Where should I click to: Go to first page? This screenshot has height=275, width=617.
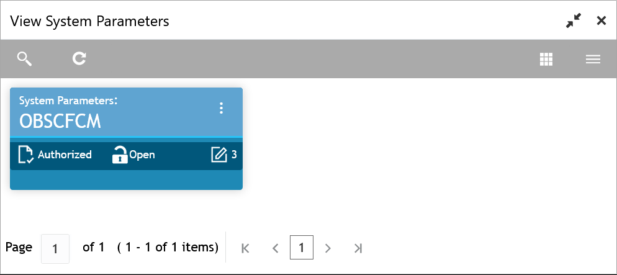(246, 248)
